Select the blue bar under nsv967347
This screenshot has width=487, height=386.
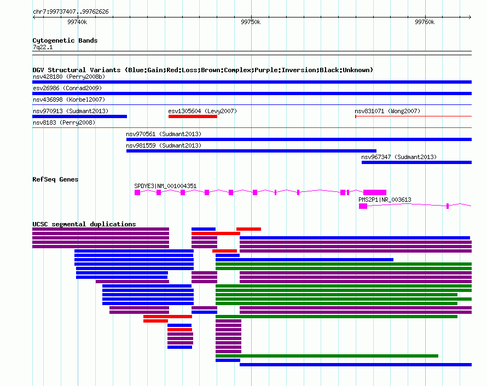416,162
